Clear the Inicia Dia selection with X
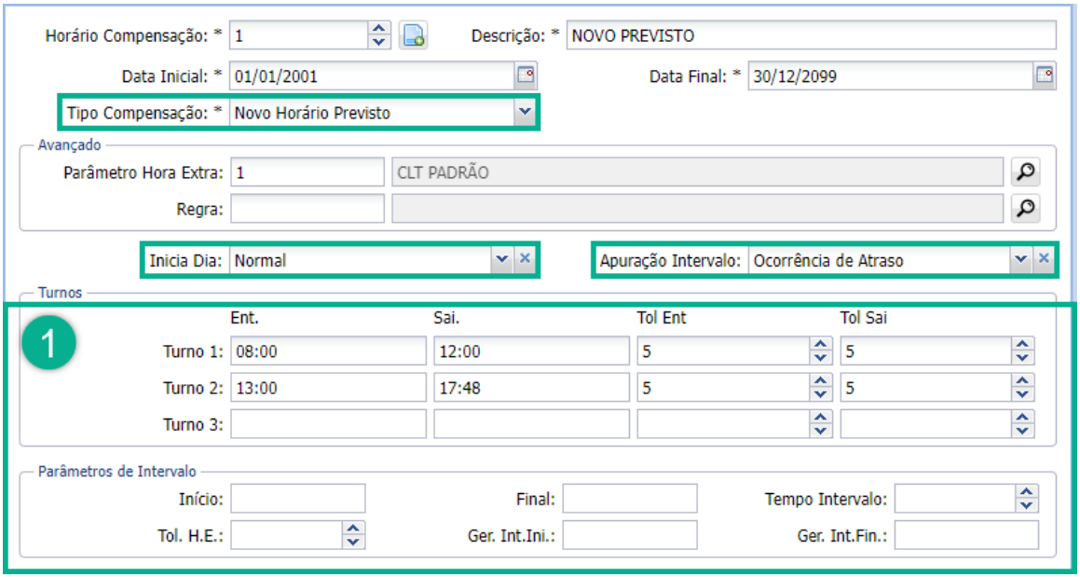 (x=526, y=259)
